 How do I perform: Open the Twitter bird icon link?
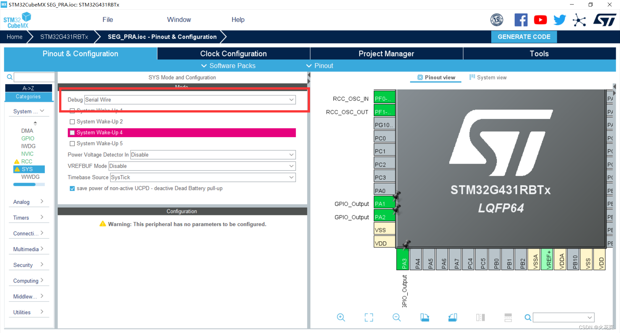(560, 20)
